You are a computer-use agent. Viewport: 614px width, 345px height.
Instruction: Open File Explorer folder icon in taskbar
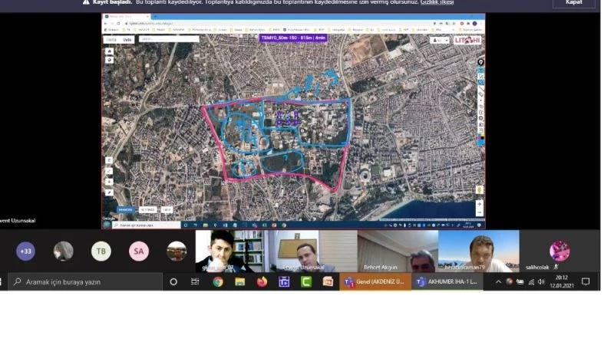click(239, 282)
